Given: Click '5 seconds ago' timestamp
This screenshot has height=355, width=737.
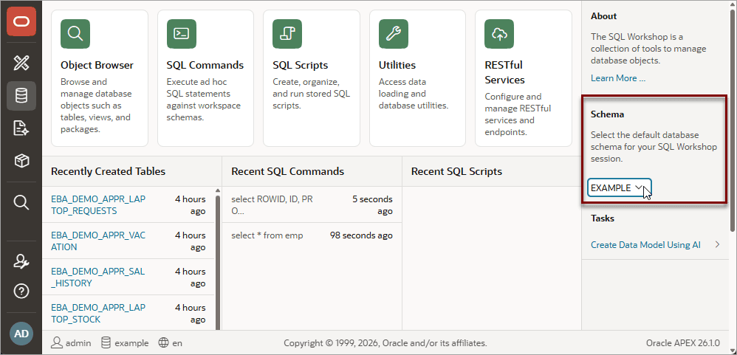Looking at the screenshot, I should click(372, 205).
